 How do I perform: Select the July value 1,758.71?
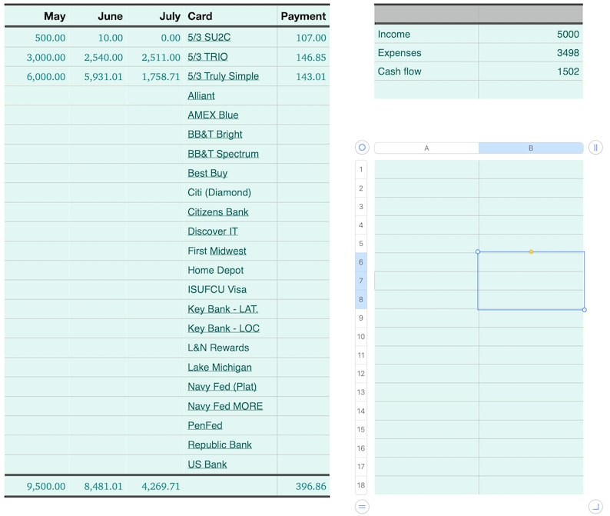click(x=161, y=77)
